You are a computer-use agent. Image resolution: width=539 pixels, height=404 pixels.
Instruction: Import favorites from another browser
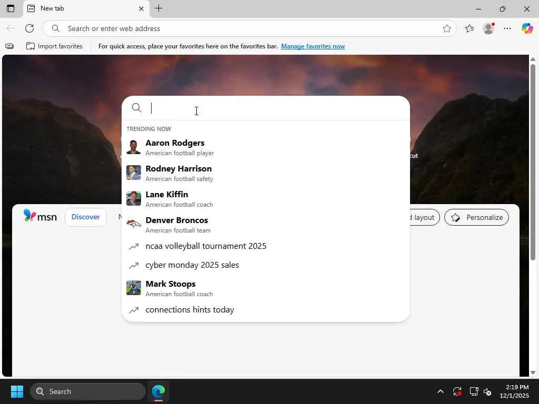pos(54,46)
